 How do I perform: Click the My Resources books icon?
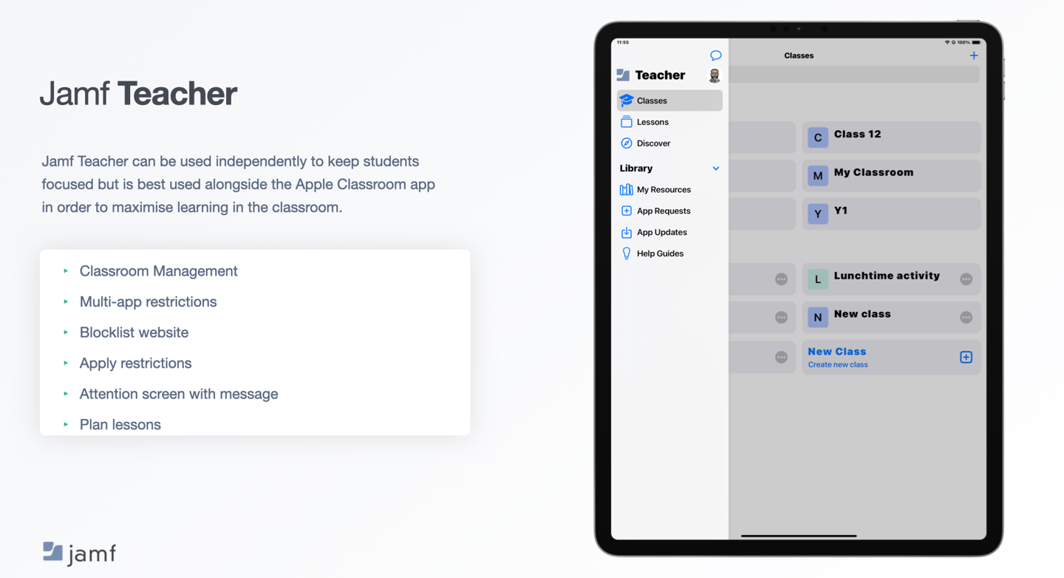(x=627, y=189)
